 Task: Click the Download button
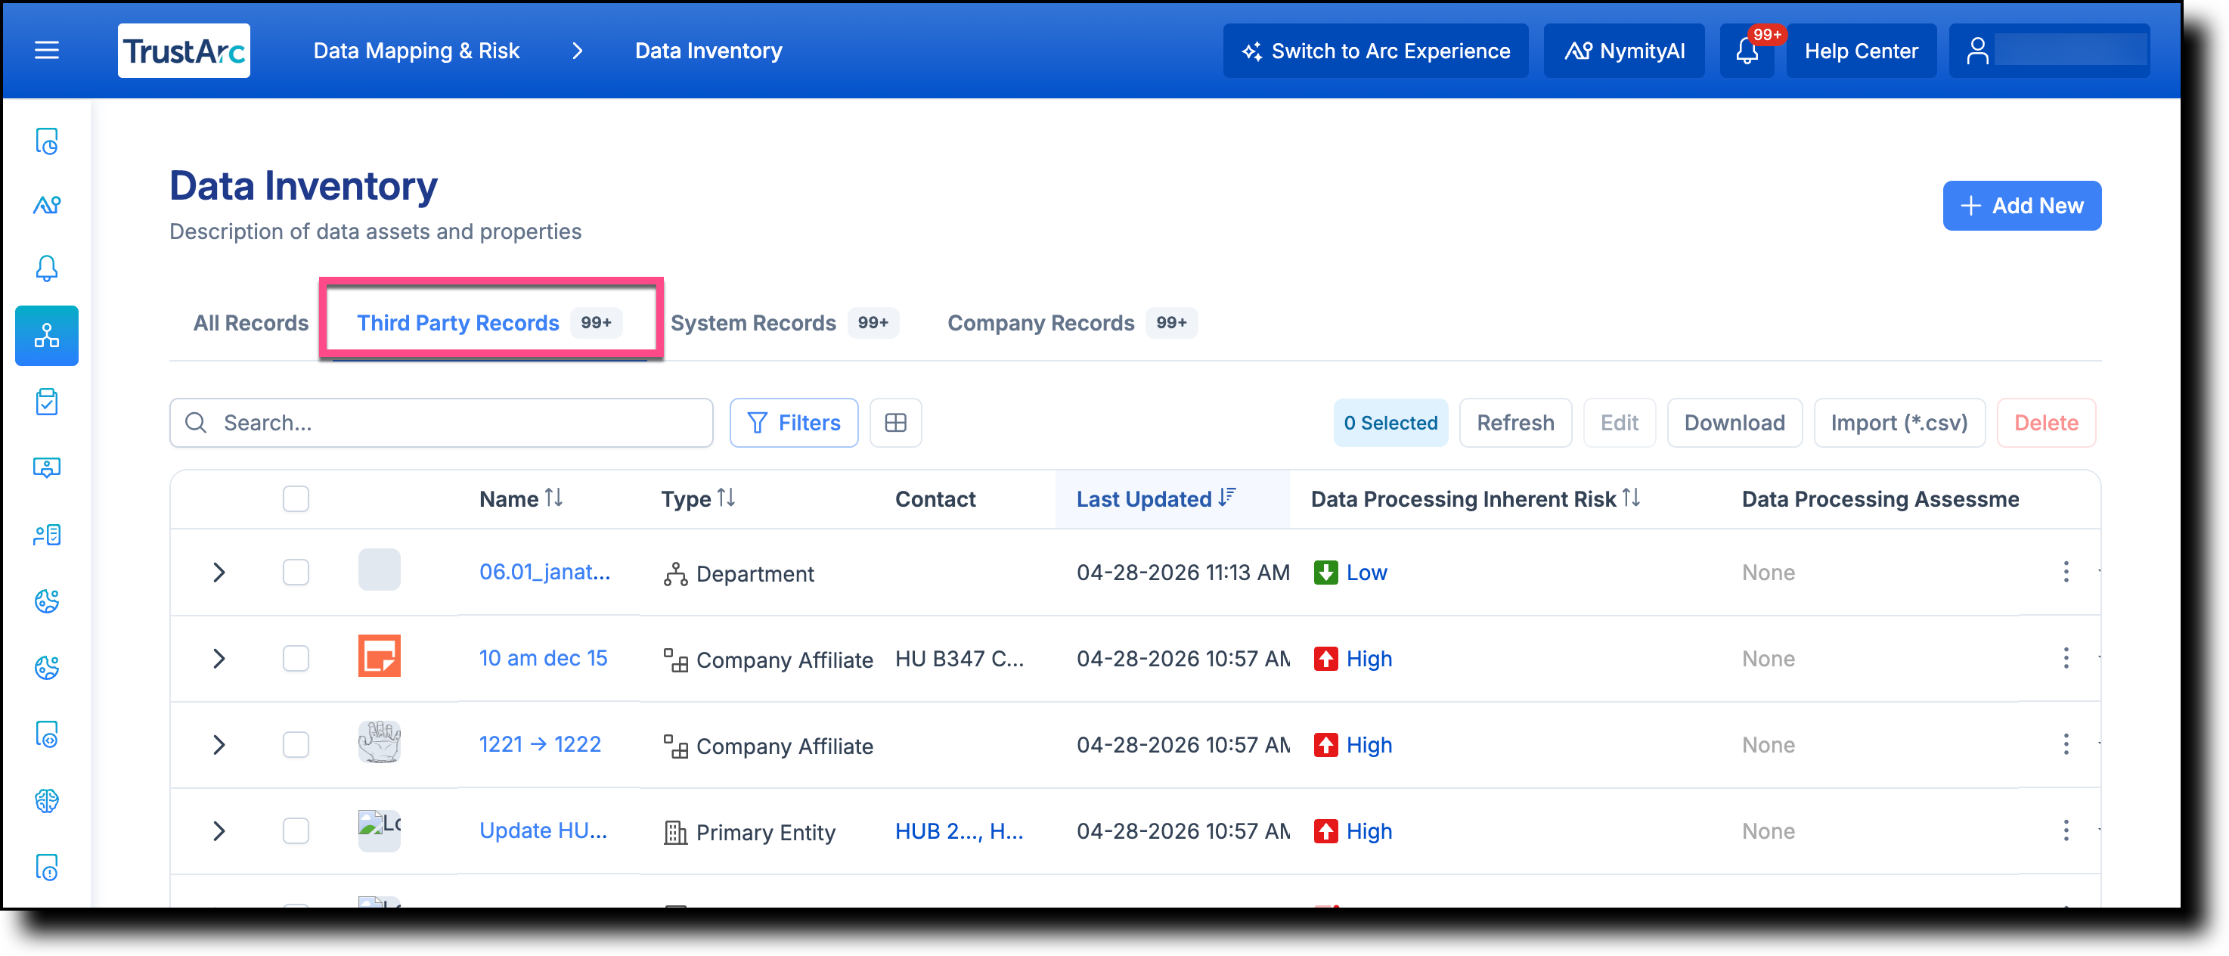[x=1734, y=423]
